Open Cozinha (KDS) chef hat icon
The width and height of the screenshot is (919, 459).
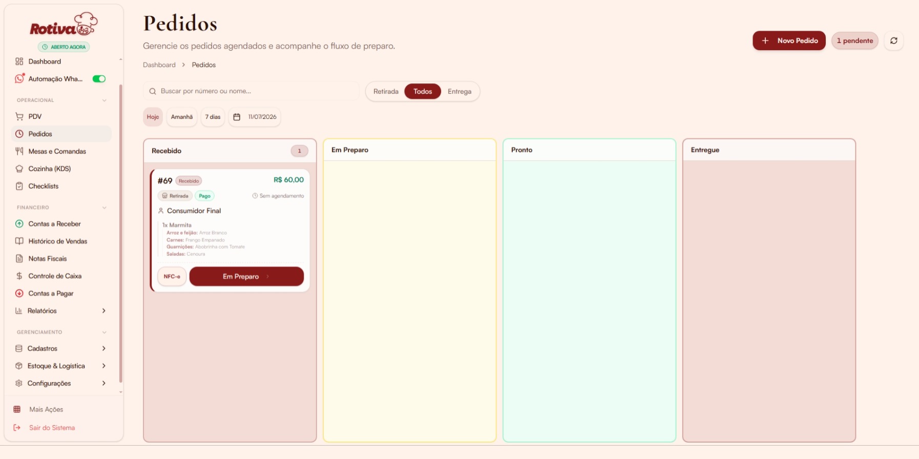19,169
